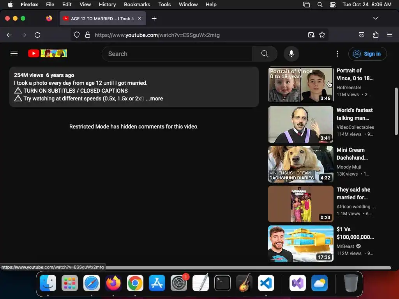The width and height of the screenshot is (399, 299).
Task: Focus the YouTube Search field
Action: pyautogui.click(x=177, y=54)
